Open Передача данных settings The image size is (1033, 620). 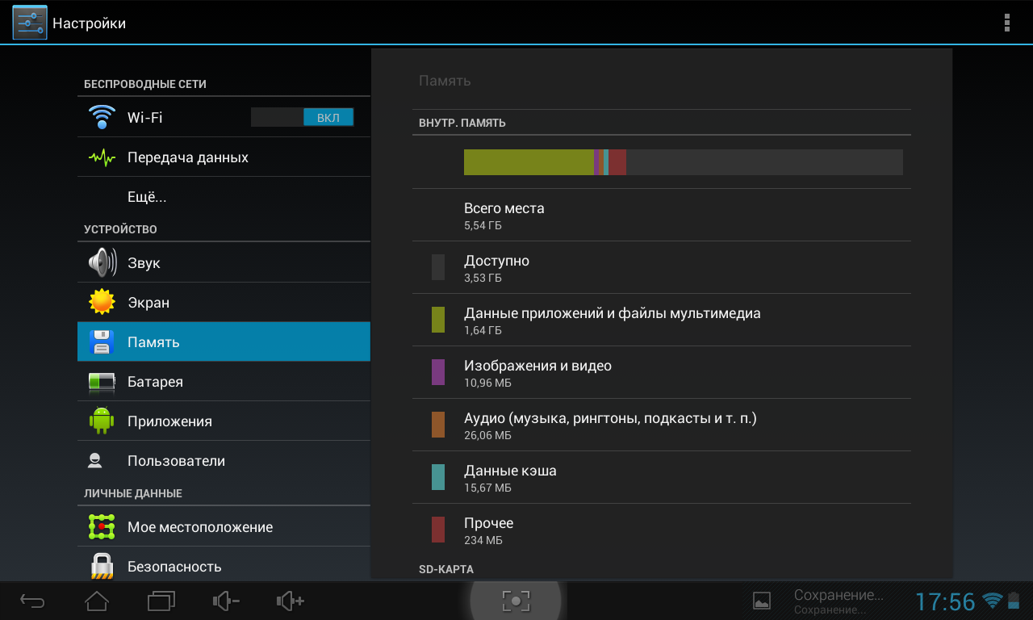[224, 157]
